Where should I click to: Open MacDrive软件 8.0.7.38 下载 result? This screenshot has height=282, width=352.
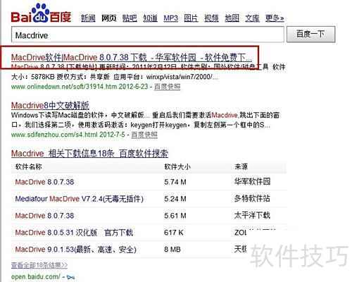tap(132, 57)
